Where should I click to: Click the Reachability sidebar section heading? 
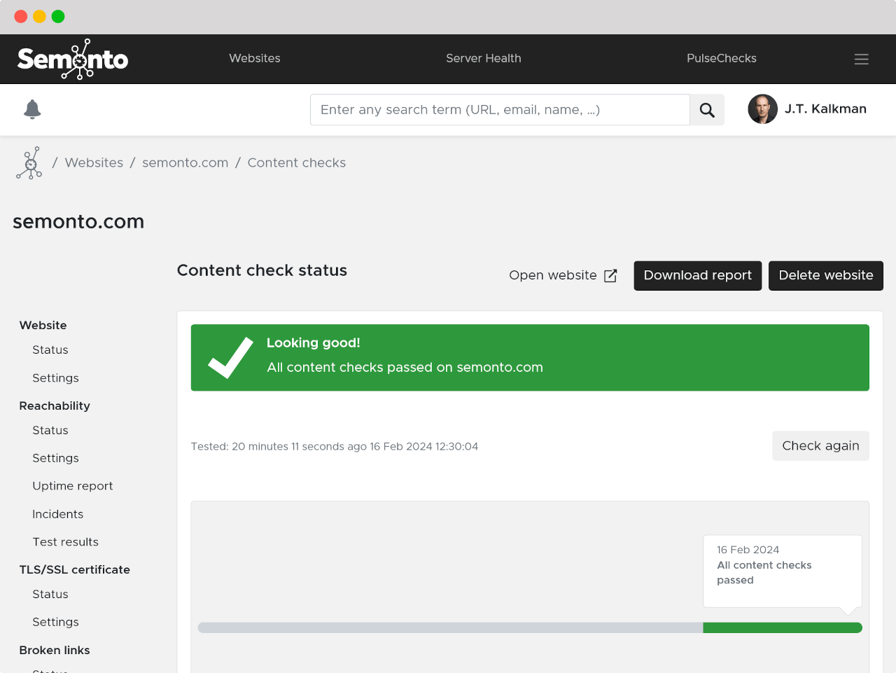click(x=55, y=406)
